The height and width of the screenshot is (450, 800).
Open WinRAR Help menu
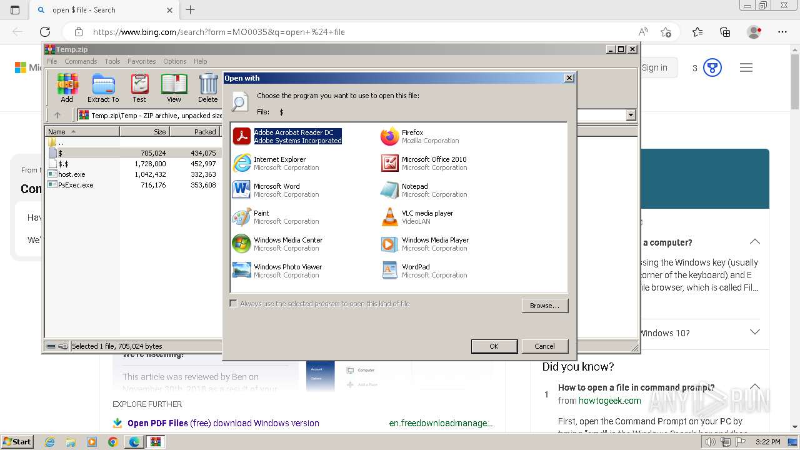tap(200, 61)
